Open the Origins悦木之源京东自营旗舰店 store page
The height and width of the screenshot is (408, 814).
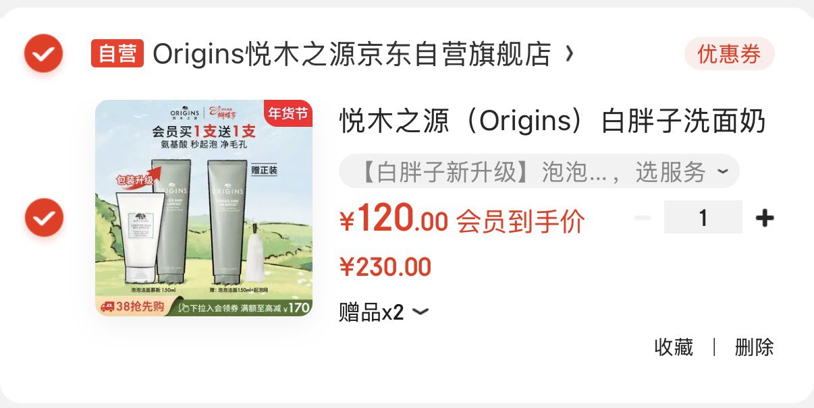pos(351,53)
